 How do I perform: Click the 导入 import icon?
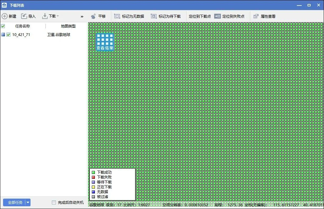[x=24, y=16]
